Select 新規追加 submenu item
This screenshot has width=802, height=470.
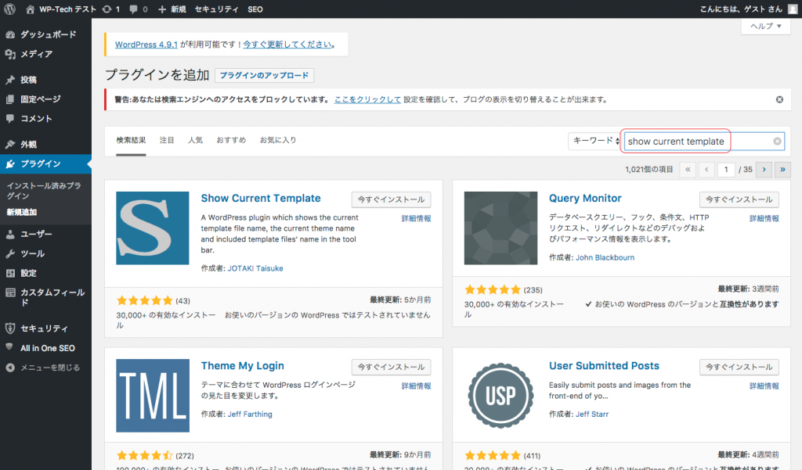click(x=21, y=212)
